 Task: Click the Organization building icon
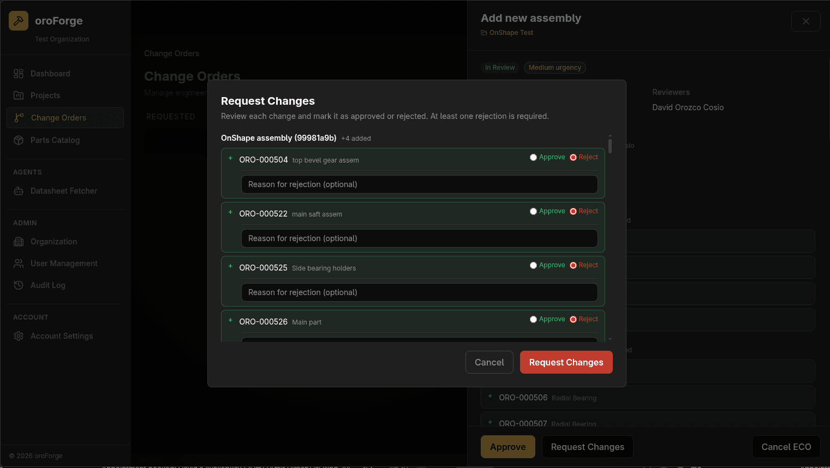click(19, 242)
